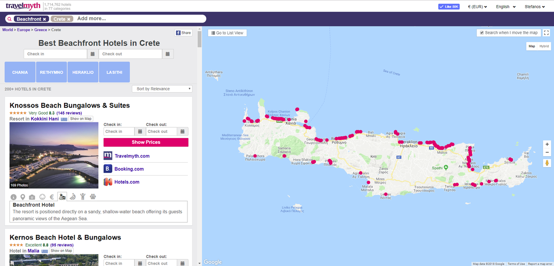Image resolution: width=554 pixels, height=266 pixels.
Task: Open the Booking.com link
Action: click(x=129, y=169)
